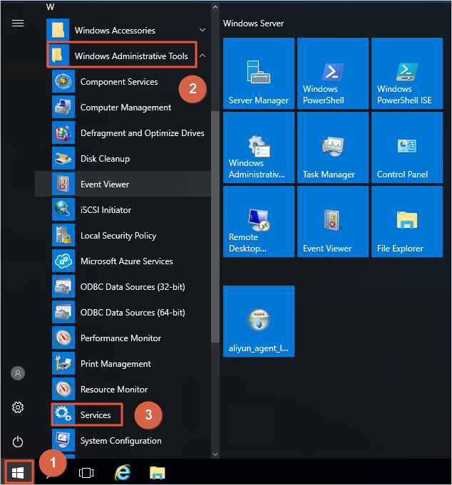Open Event Viewer in the app list
This screenshot has width=452, height=485.
click(123, 184)
